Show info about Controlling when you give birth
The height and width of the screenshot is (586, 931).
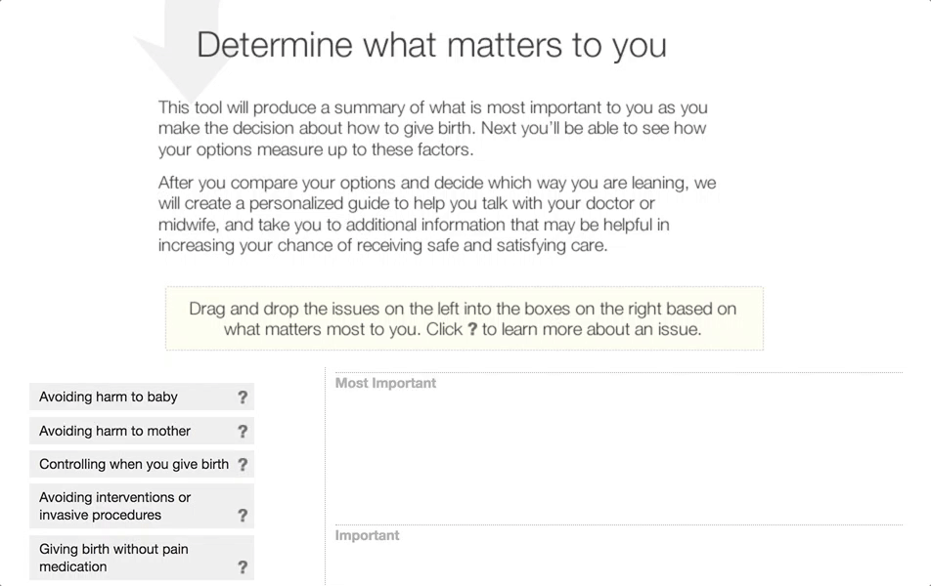coord(243,465)
